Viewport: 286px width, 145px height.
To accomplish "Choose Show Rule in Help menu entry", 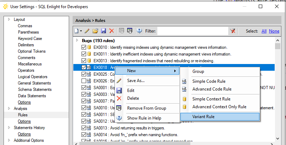I will [x=147, y=118].
